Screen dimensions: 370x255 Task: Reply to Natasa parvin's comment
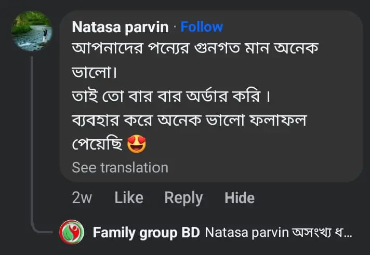point(183,198)
